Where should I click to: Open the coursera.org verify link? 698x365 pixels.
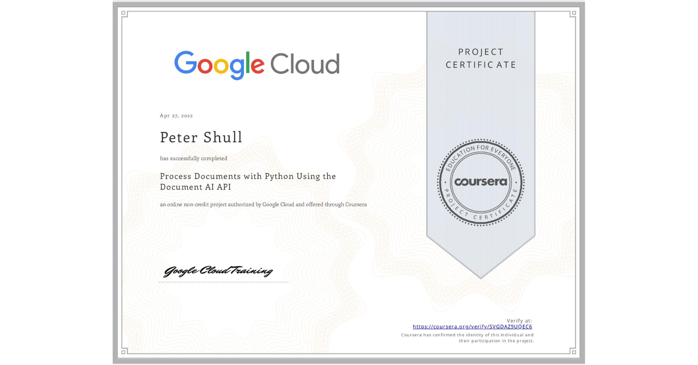[x=472, y=326]
